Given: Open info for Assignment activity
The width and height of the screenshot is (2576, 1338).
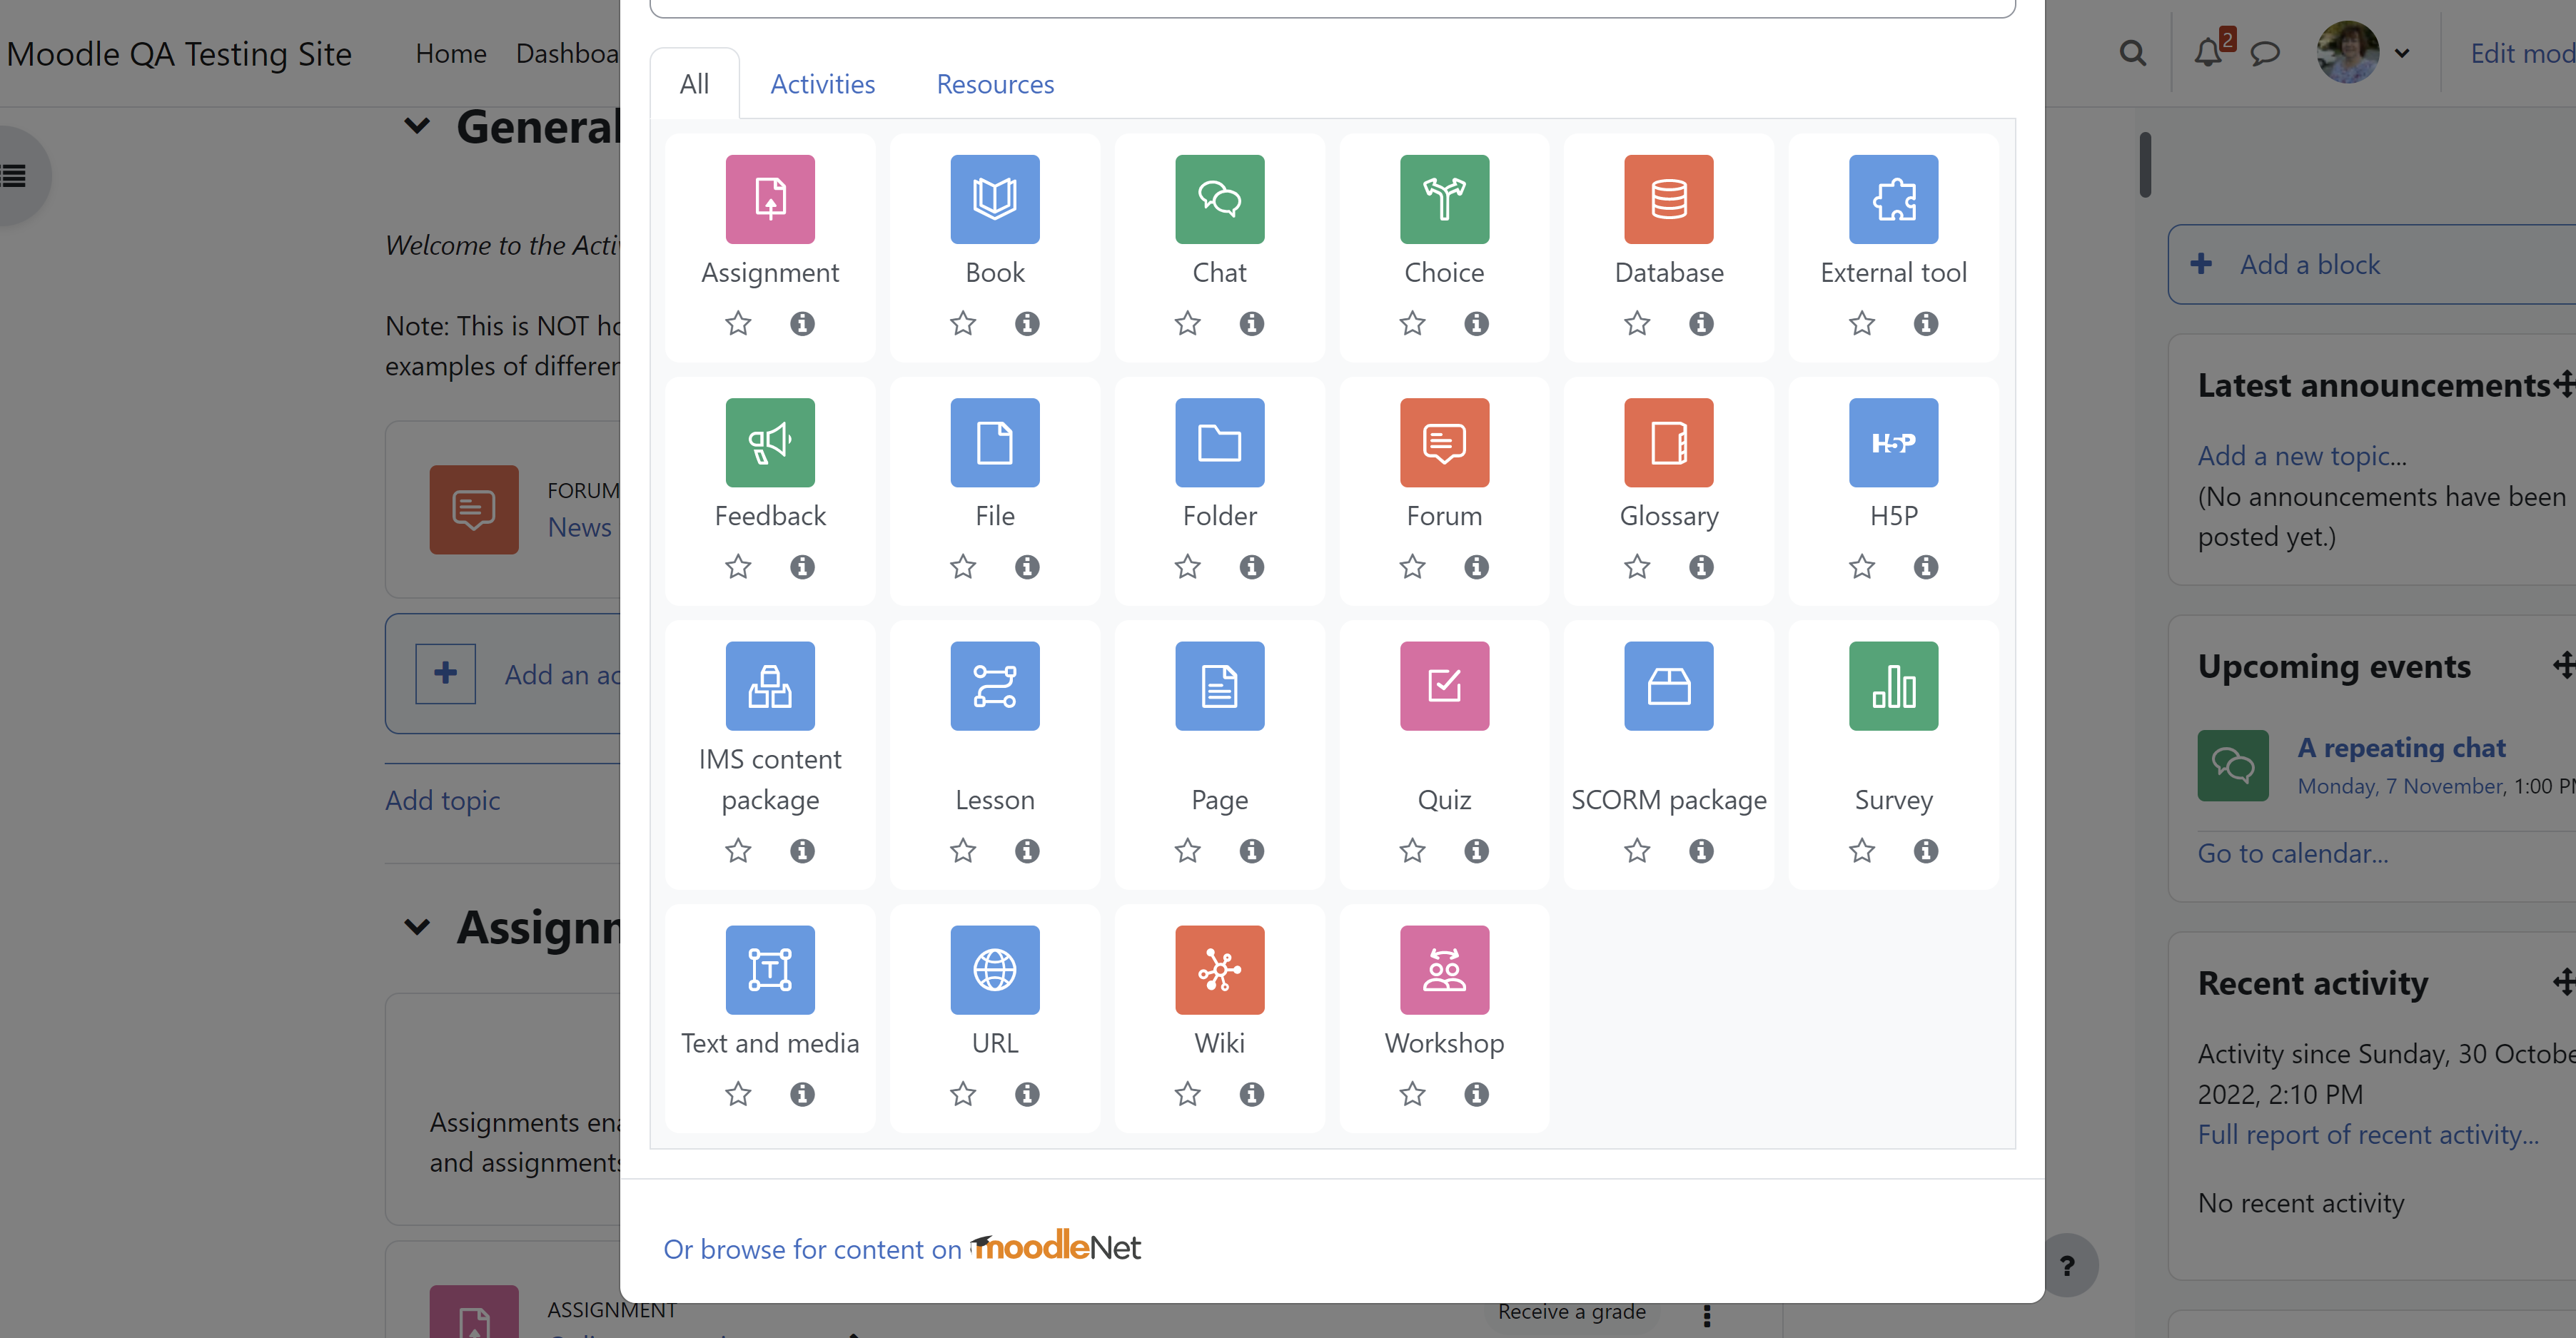Looking at the screenshot, I should point(802,324).
